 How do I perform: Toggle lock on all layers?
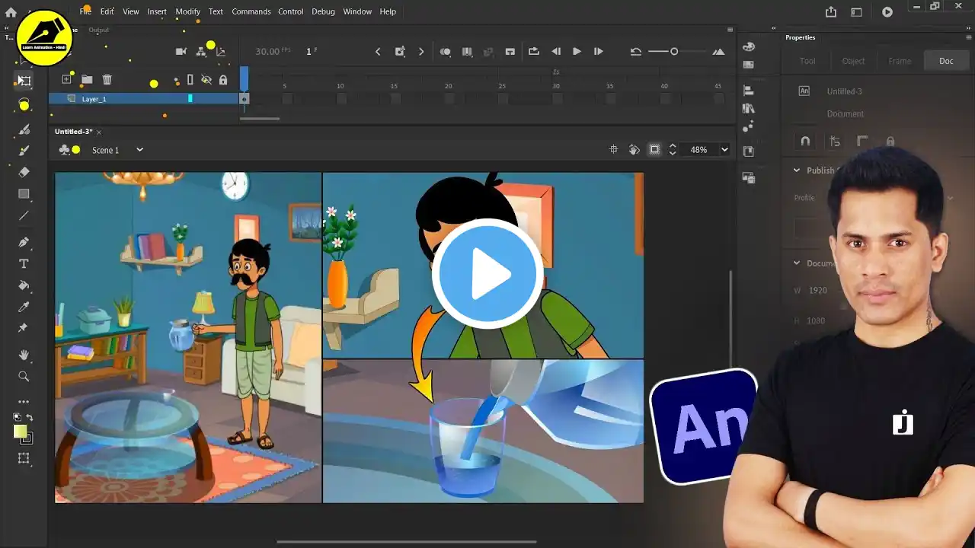click(223, 80)
